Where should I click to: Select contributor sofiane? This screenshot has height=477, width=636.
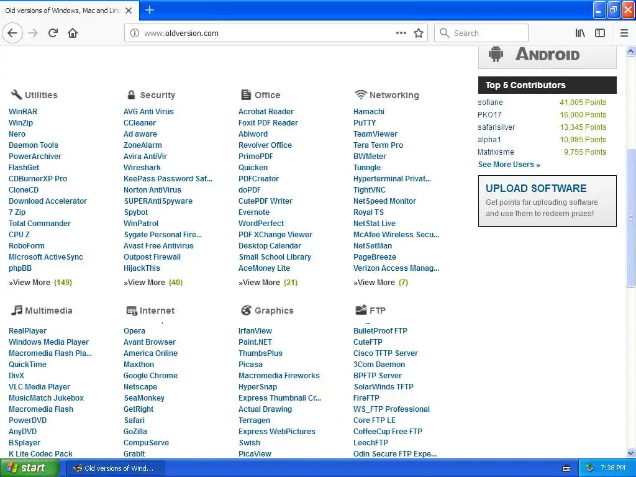[490, 102]
